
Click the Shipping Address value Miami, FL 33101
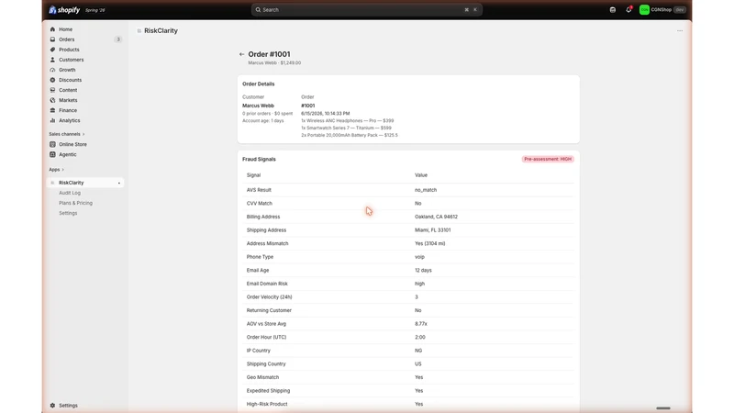(432, 230)
